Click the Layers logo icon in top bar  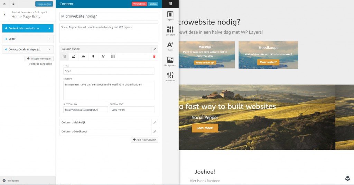(x=13, y=4)
